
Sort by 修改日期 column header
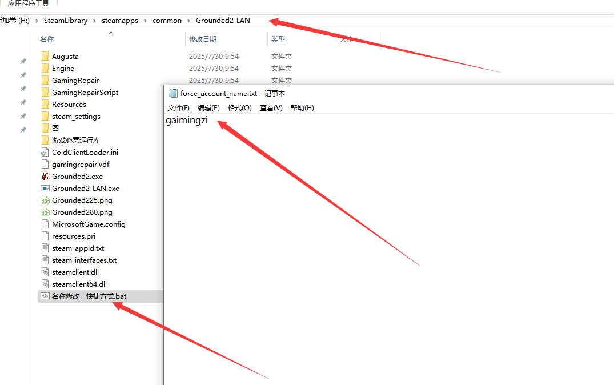pos(203,39)
